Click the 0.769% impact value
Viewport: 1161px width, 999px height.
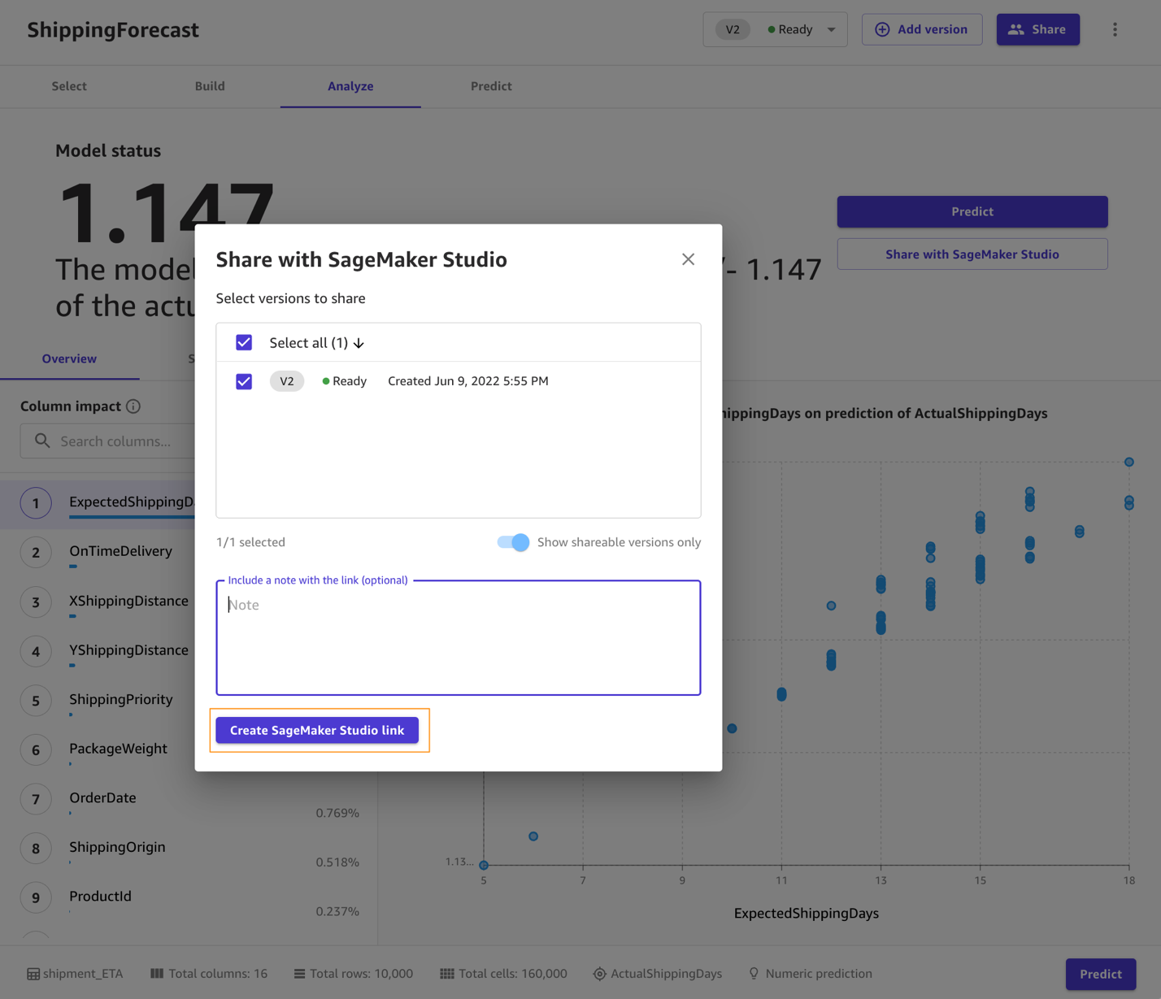[x=337, y=813]
